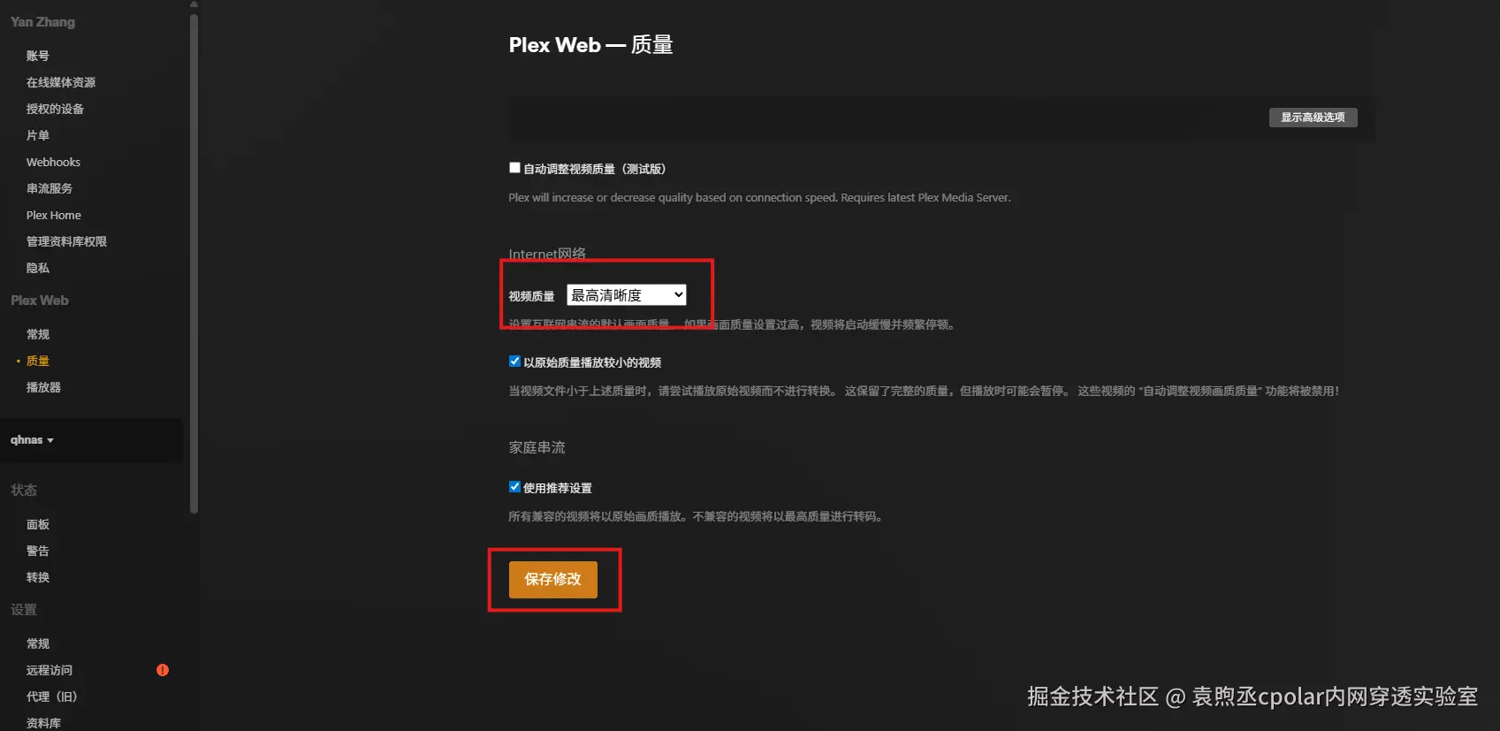The image size is (1500, 731).
Task: Go to 在线媒体资源 settings
Action: point(61,82)
